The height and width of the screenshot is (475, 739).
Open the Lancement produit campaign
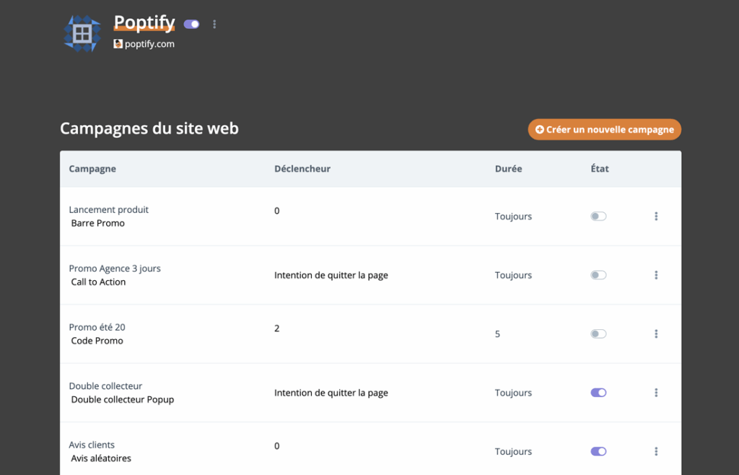coord(109,209)
